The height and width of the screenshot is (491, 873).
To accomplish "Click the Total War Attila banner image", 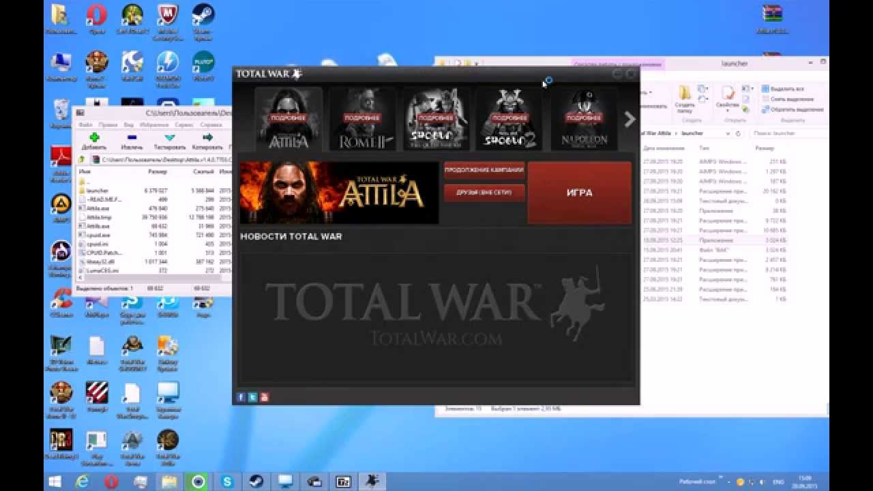I will pyautogui.click(x=339, y=192).
